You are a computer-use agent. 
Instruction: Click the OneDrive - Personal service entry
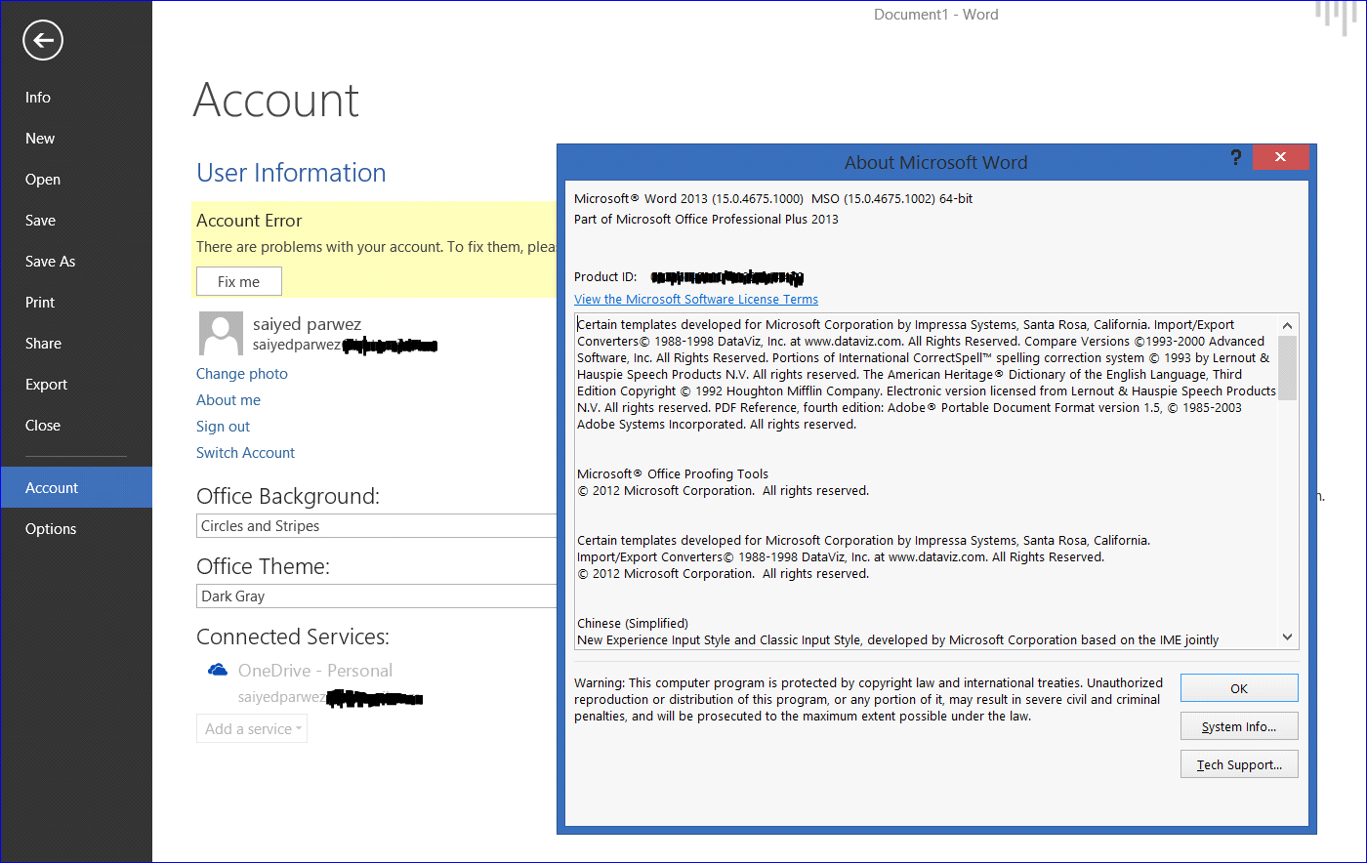point(315,671)
